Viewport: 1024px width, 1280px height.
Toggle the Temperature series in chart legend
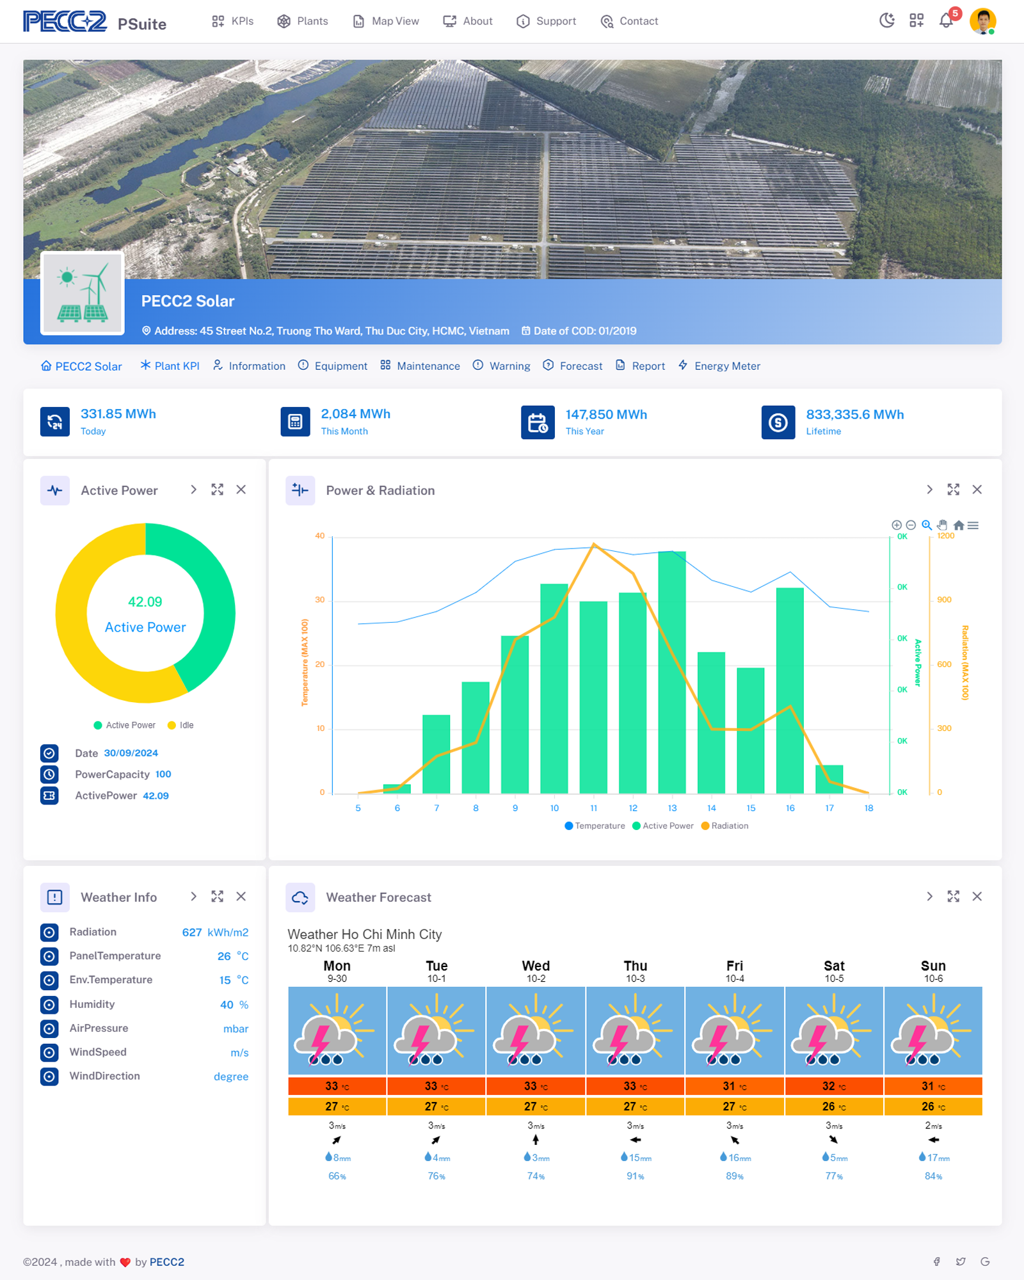point(595,826)
